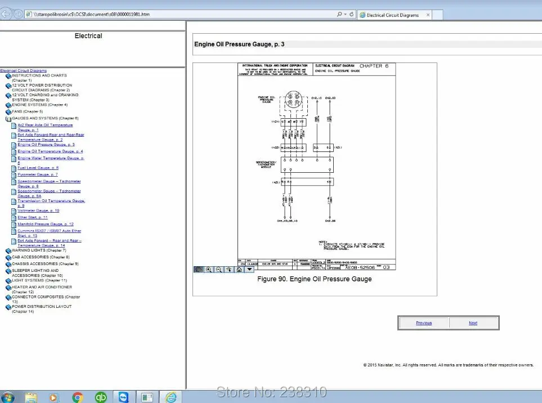The width and height of the screenshot is (542, 403).
Task: Open Speedometer Gauge – Tachometer Gauge p. 8A
Action: tap(49, 193)
